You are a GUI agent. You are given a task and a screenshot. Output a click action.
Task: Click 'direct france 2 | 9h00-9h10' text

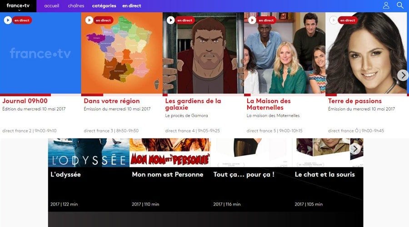[x=29, y=131]
